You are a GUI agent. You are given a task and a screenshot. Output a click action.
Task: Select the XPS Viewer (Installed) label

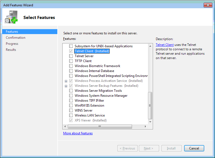coord(91,120)
